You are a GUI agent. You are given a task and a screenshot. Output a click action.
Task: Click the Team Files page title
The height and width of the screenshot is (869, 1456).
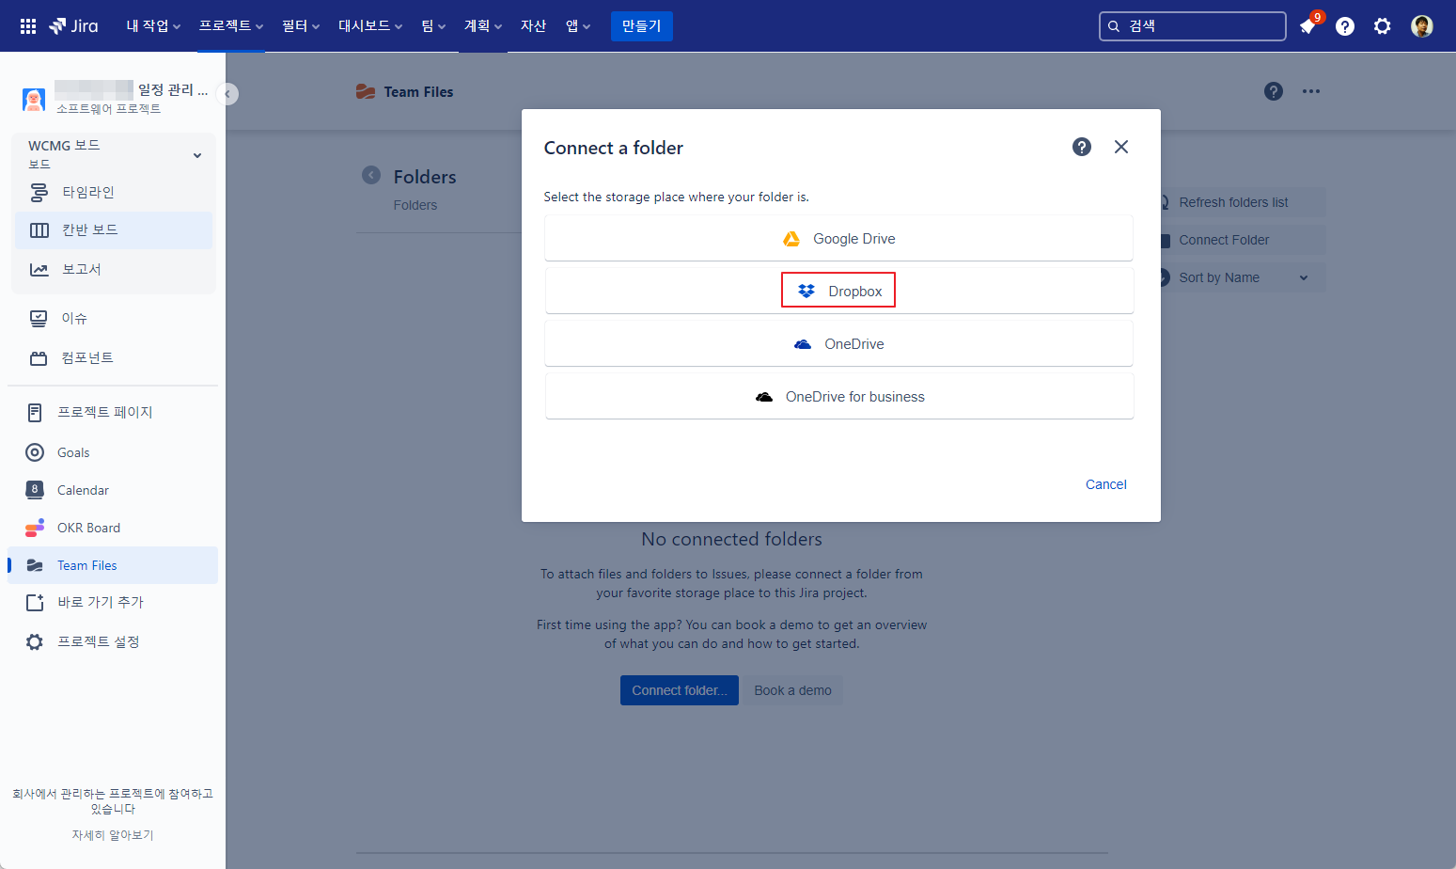point(418,91)
